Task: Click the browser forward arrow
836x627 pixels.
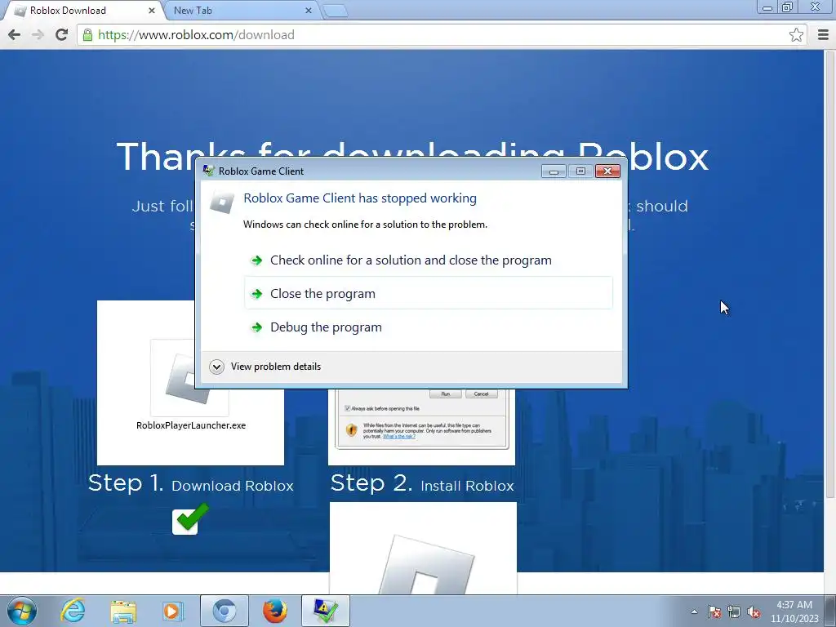Action: [x=38, y=34]
